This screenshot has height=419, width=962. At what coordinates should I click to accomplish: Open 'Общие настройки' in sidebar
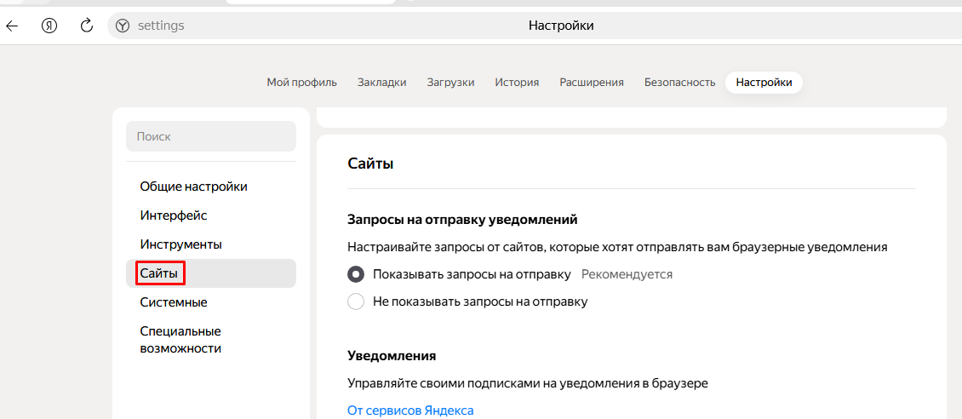click(x=194, y=187)
